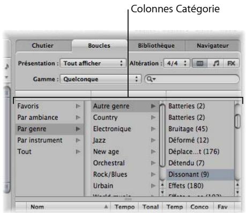This screenshot has height=213, width=246.
Task: Sort by the Nom column header
Action: tap(69, 207)
